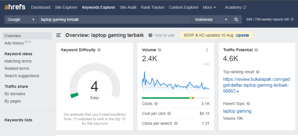Image resolution: width=298 pixels, height=136 pixels.
Task: Click the search magnifier button
Action: (x=236, y=19)
